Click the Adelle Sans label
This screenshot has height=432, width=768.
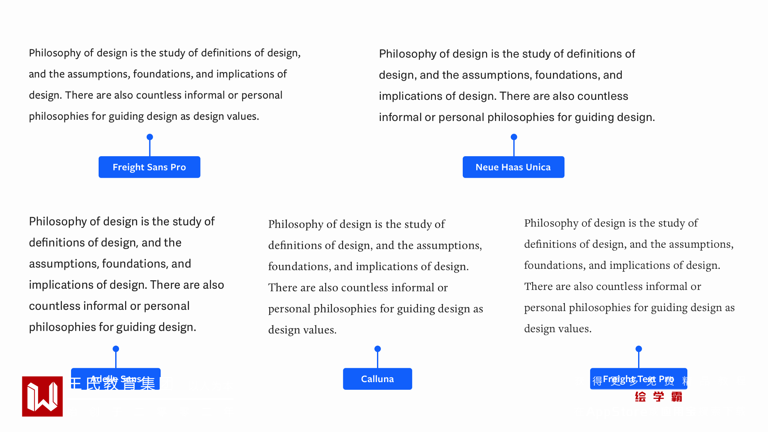(116, 379)
